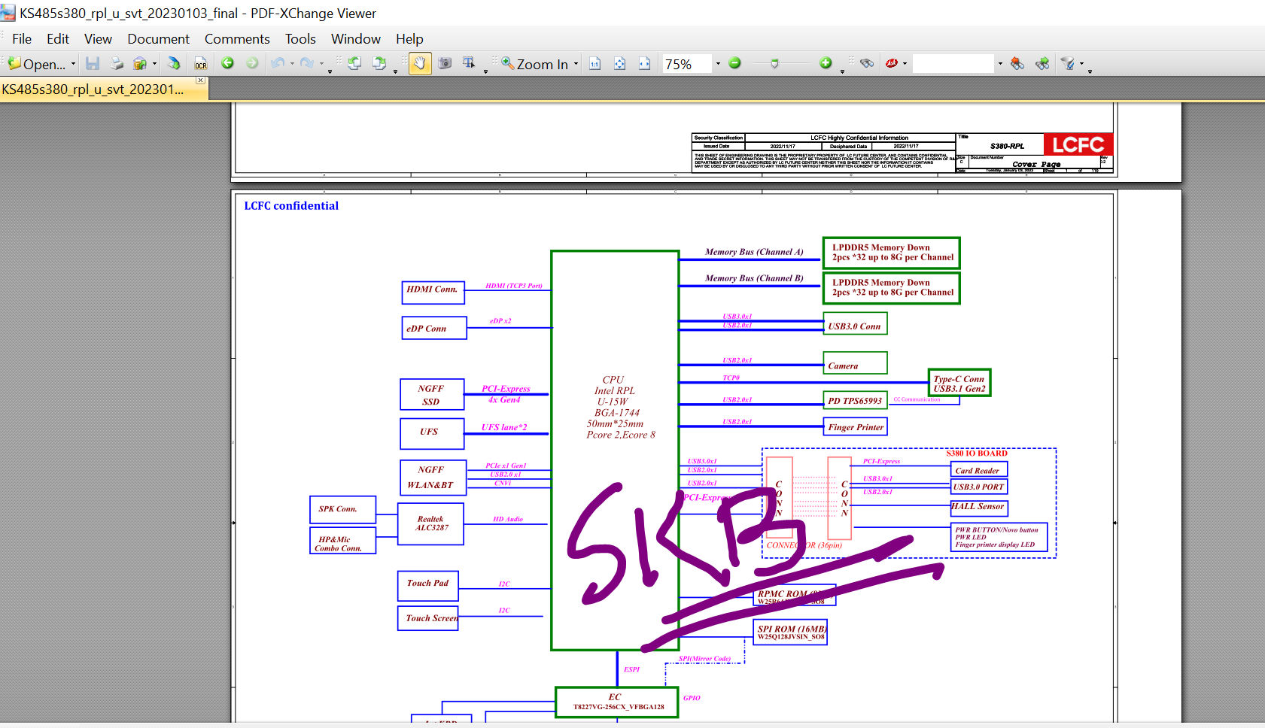Click the Print icon
This screenshot has width=1265, height=728.
pos(117,64)
